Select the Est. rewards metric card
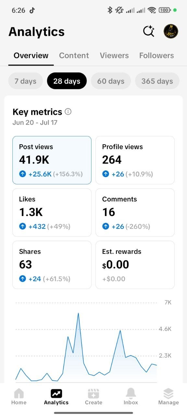 [135, 265]
